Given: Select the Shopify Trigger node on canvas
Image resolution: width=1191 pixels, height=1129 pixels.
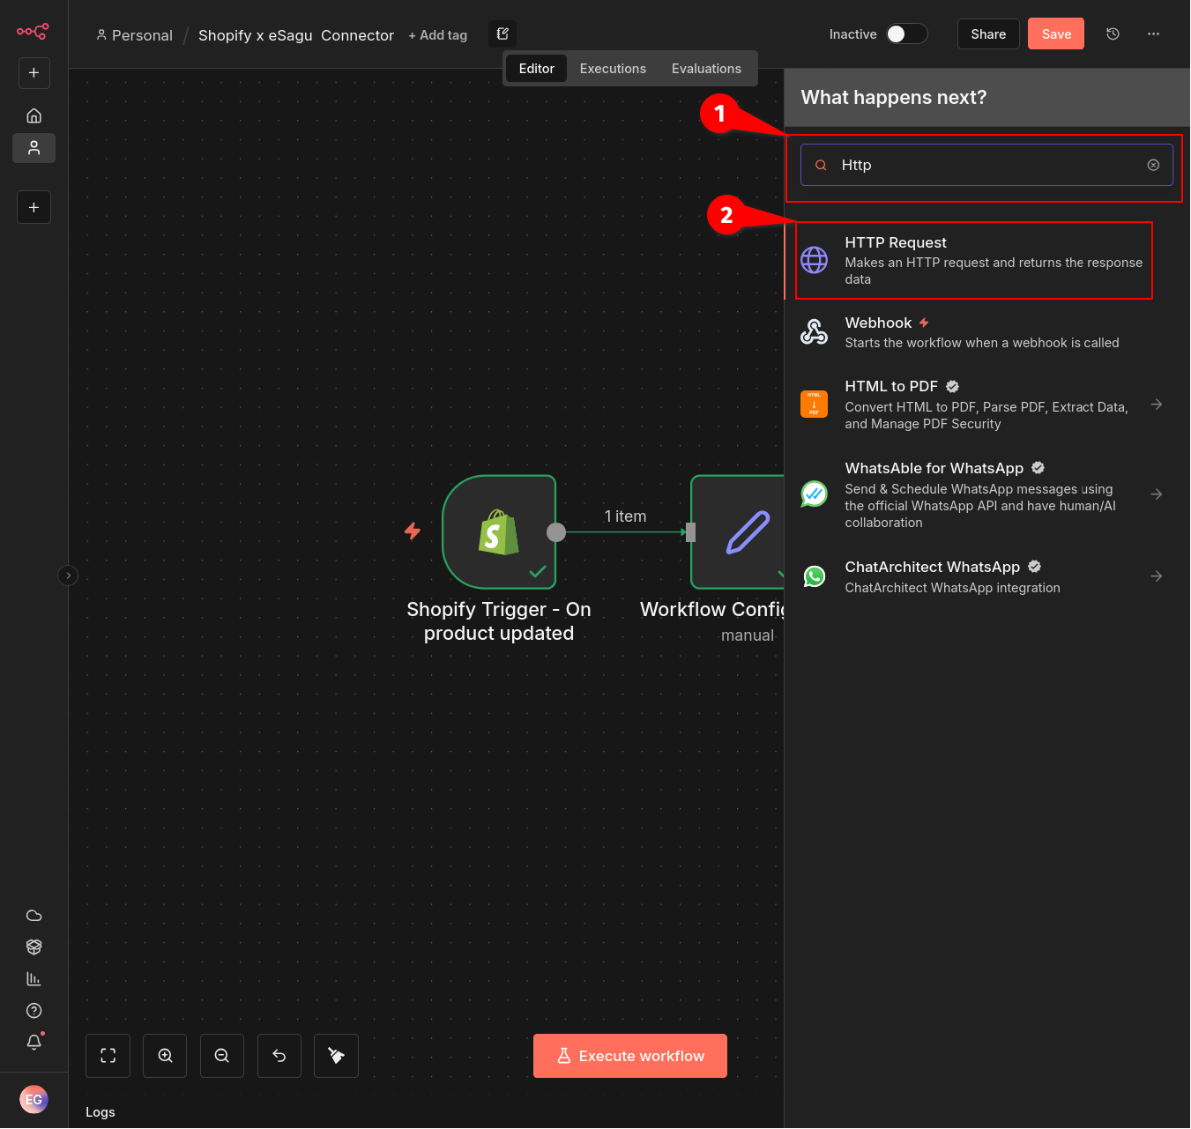Looking at the screenshot, I should click(x=499, y=532).
